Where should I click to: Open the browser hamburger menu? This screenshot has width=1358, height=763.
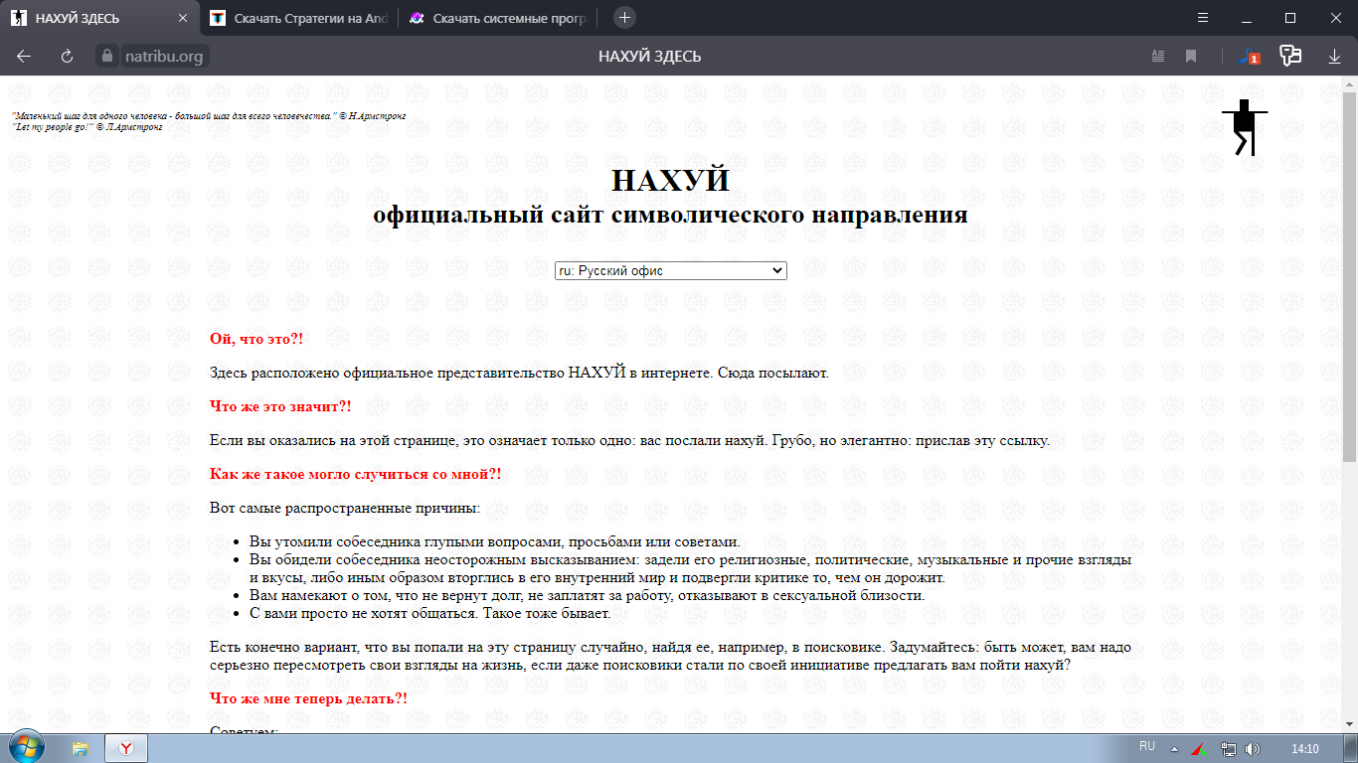point(1203,18)
